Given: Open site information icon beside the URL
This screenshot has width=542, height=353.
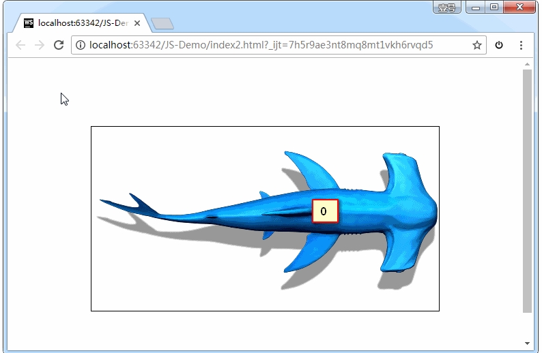Looking at the screenshot, I should 81,45.
